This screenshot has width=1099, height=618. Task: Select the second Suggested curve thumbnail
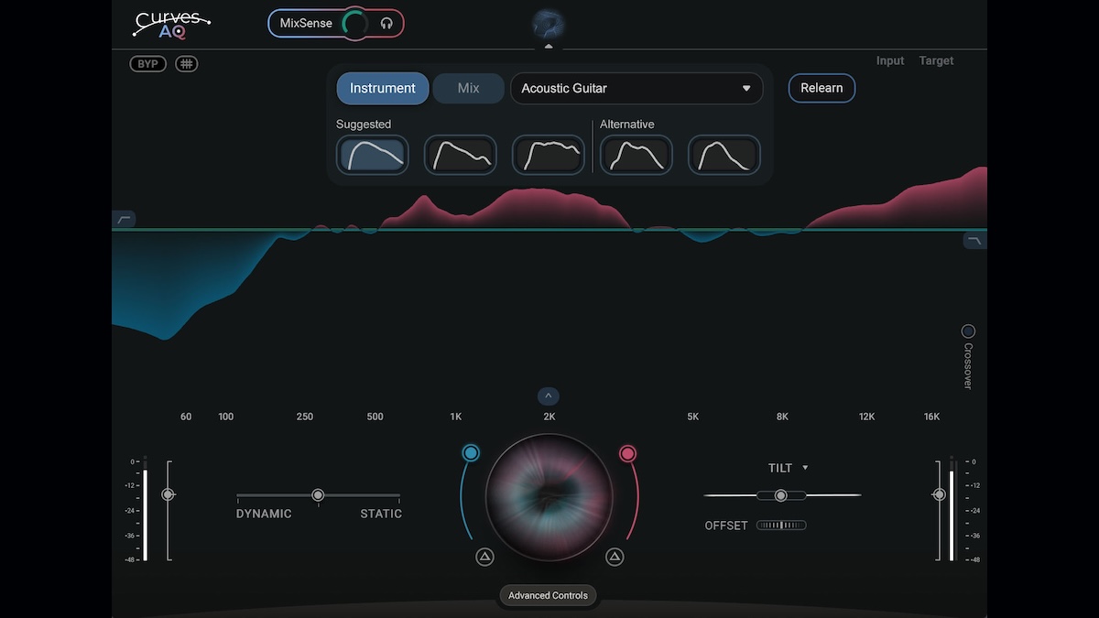coord(461,155)
